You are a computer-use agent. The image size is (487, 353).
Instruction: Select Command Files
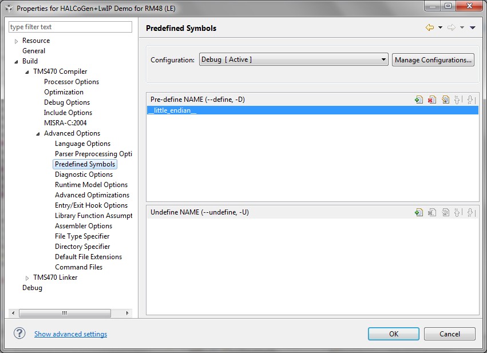point(78,267)
